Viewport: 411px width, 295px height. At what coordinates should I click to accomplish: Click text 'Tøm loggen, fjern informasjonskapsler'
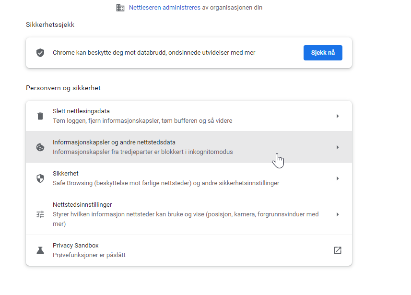[x=106, y=121]
